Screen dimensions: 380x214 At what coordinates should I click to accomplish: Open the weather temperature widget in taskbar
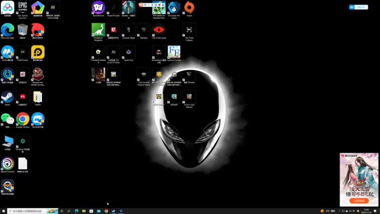[328, 211]
